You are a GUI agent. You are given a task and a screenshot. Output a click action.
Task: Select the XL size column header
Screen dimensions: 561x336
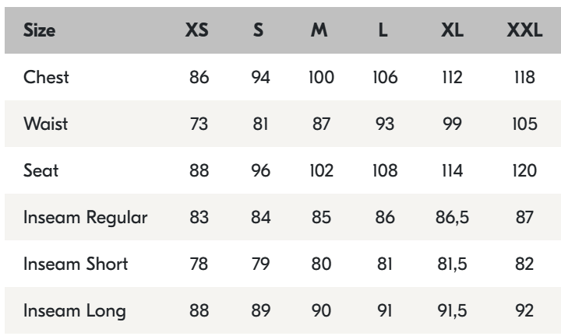453,33
